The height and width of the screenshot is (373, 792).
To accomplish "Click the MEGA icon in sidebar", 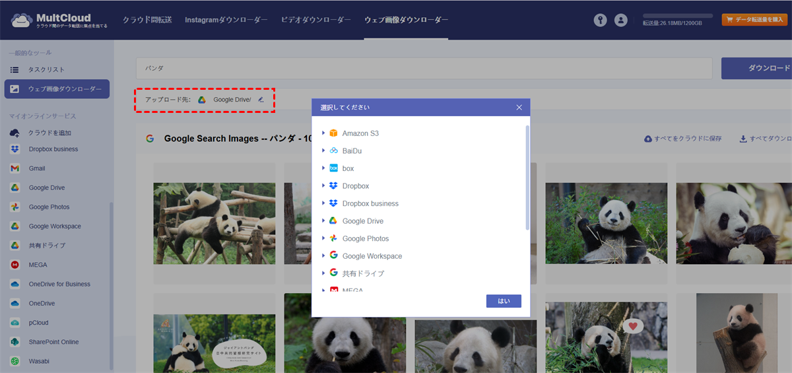I will [15, 265].
